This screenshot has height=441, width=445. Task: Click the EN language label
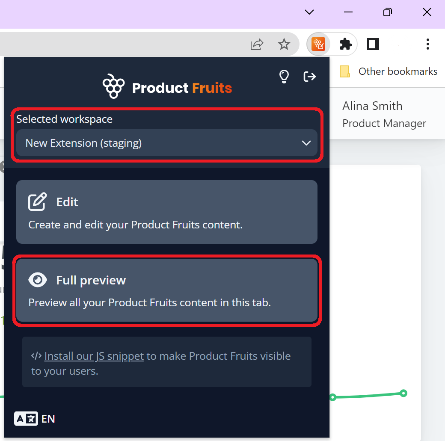(49, 419)
